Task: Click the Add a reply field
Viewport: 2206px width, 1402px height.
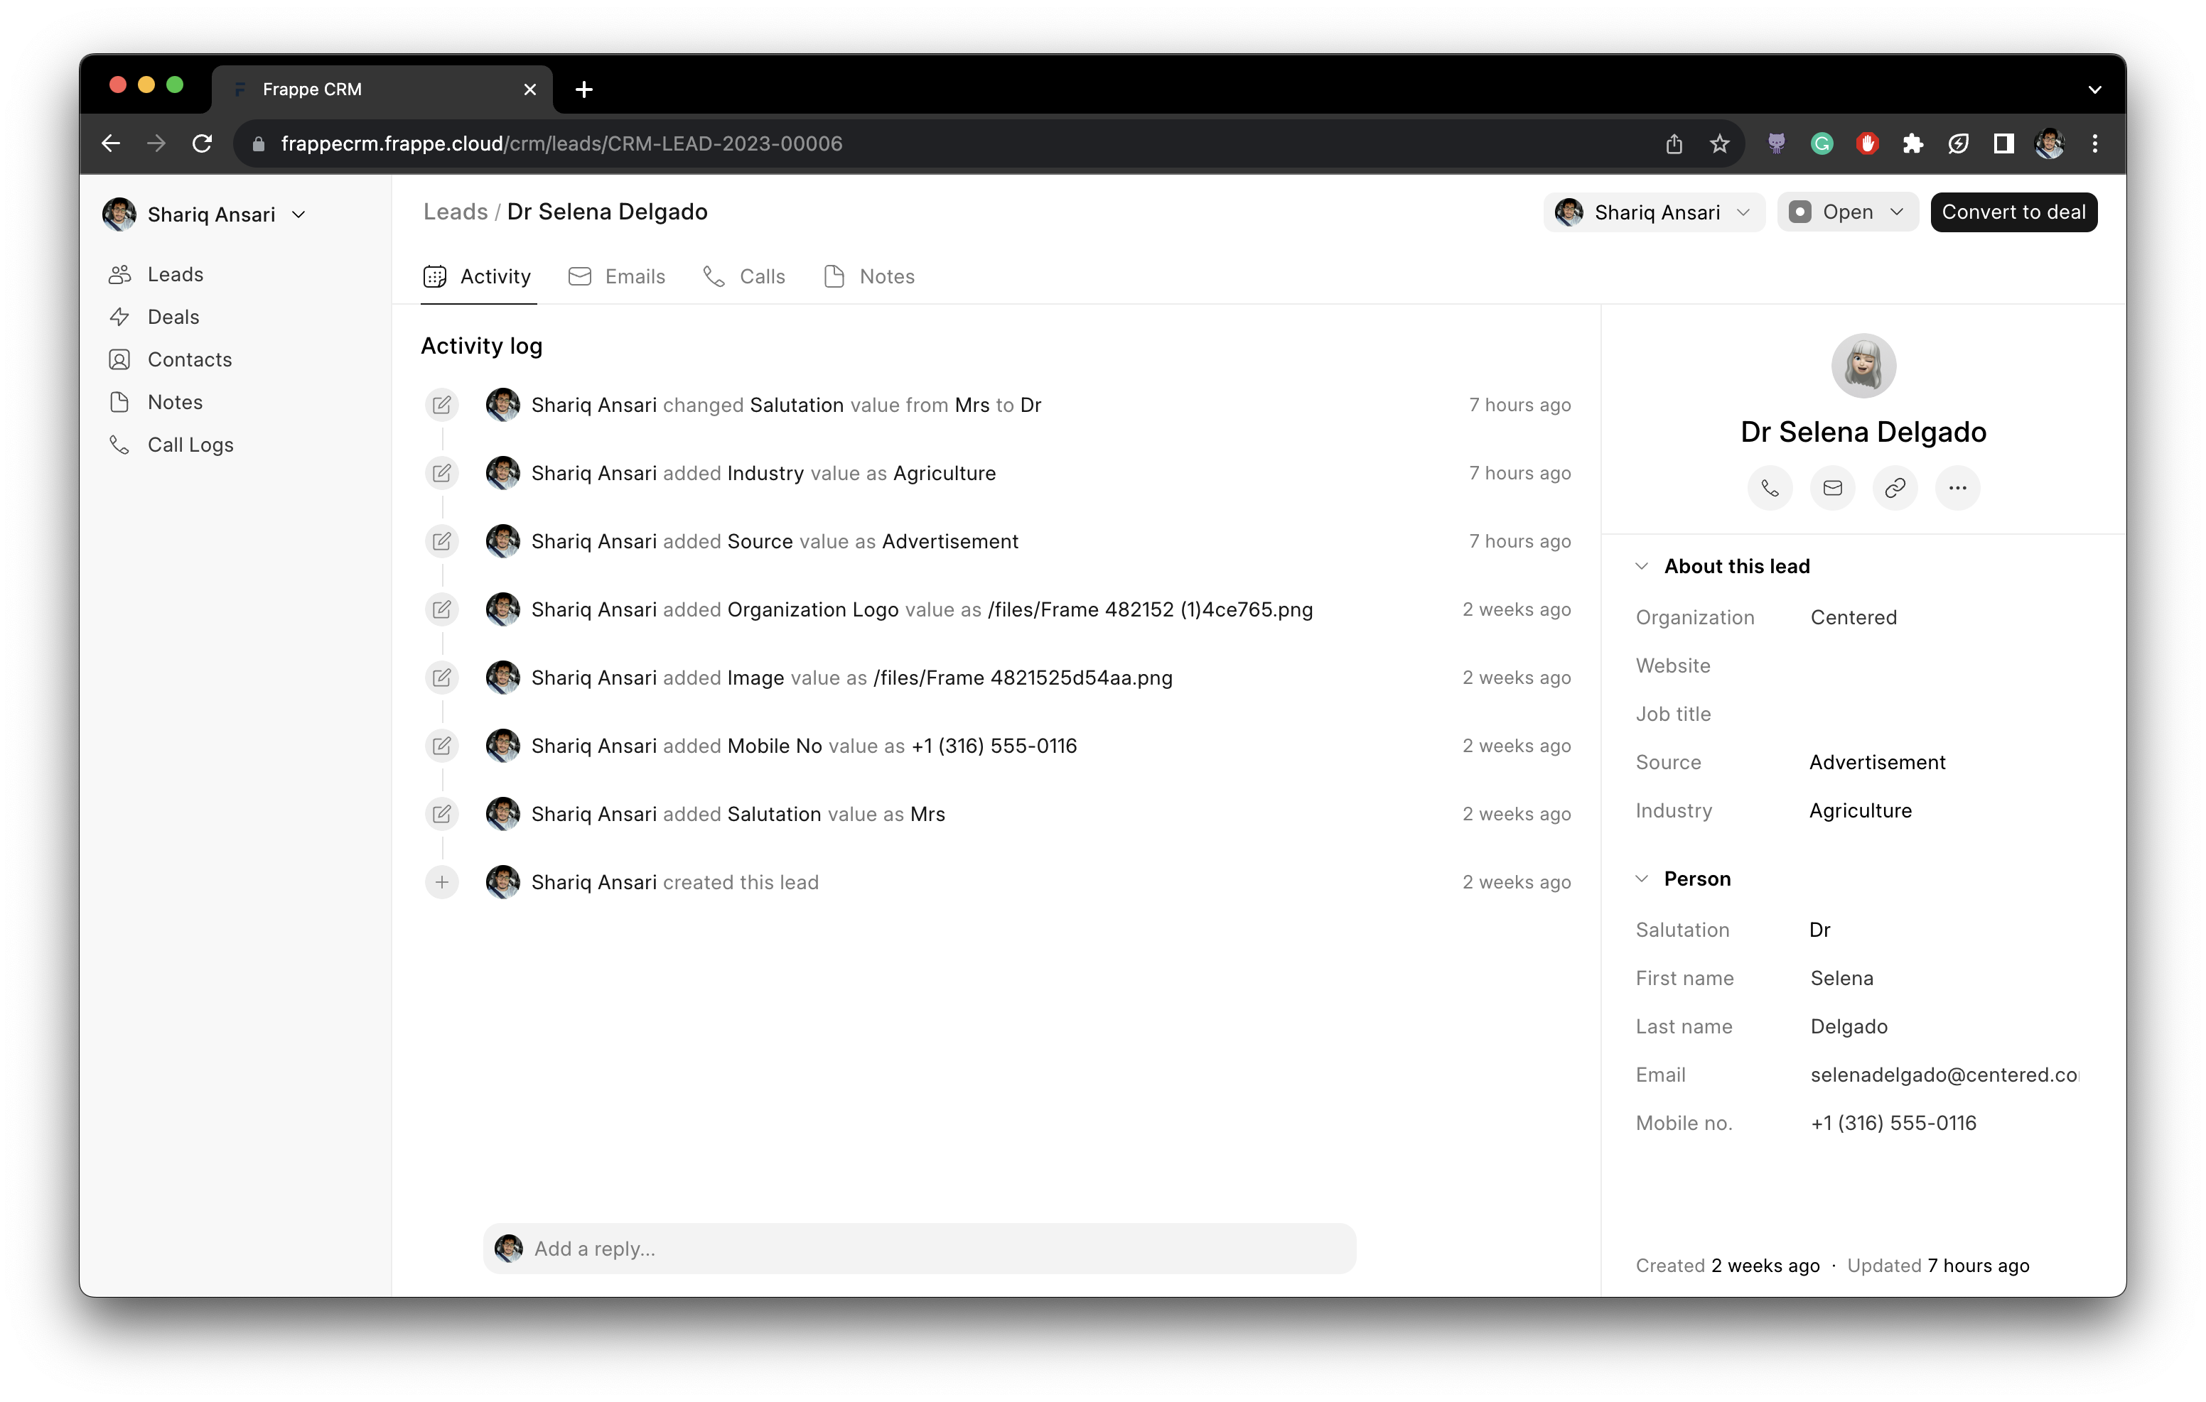Action: point(916,1248)
